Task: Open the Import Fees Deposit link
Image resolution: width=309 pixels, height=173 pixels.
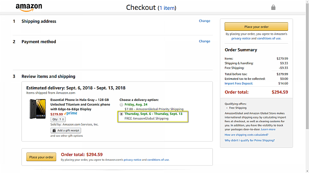Action: click(239, 83)
